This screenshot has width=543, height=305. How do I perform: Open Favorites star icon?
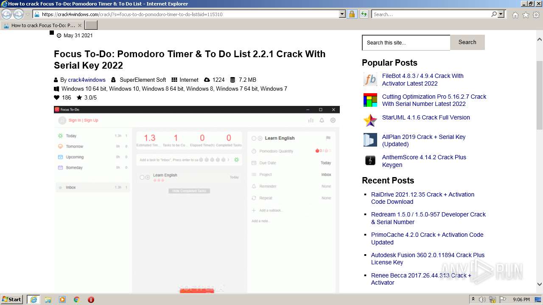(526, 15)
